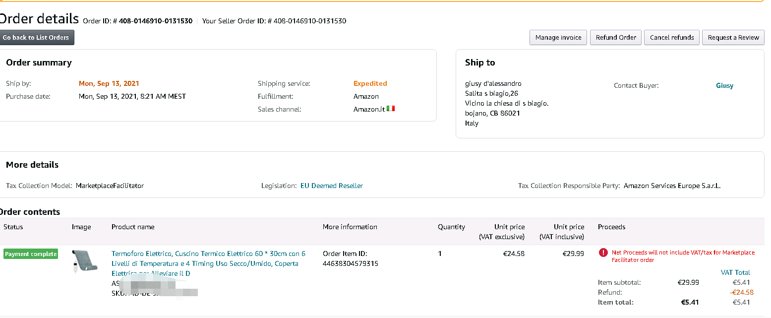Screen dimensions: 771x318
Task: Open Manage invoice
Action: tap(558, 38)
